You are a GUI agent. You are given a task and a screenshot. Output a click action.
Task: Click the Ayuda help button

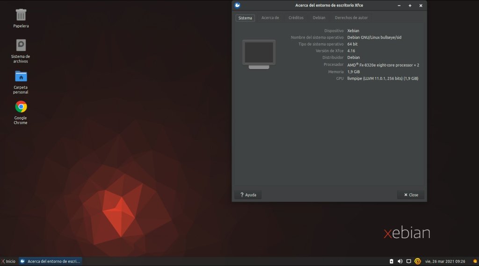(248, 195)
